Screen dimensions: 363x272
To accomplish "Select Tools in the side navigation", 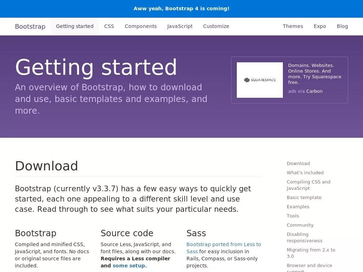I will [293, 216].
